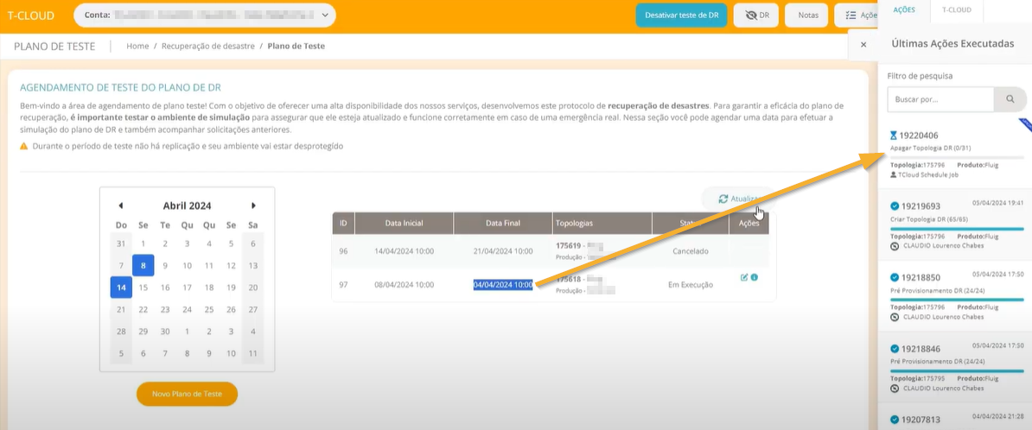
Task: Open action card 19220406
Action: coord(956,154)
